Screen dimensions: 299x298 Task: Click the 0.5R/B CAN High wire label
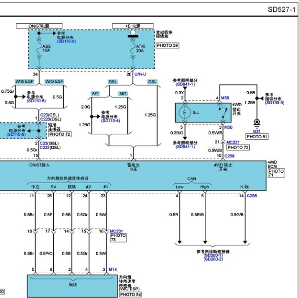(197, 215)
